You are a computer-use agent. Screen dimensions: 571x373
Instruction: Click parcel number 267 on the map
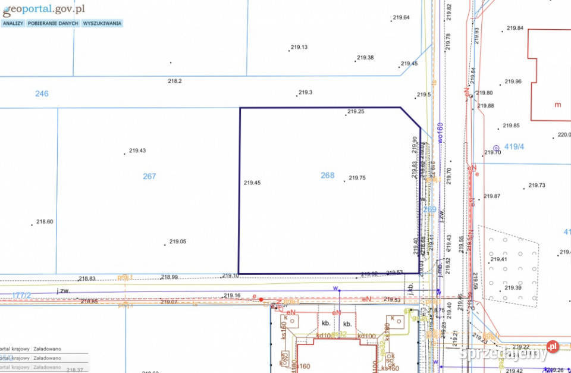149,176
